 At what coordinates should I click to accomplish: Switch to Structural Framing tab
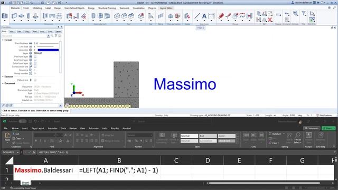(x=107, y=8)
